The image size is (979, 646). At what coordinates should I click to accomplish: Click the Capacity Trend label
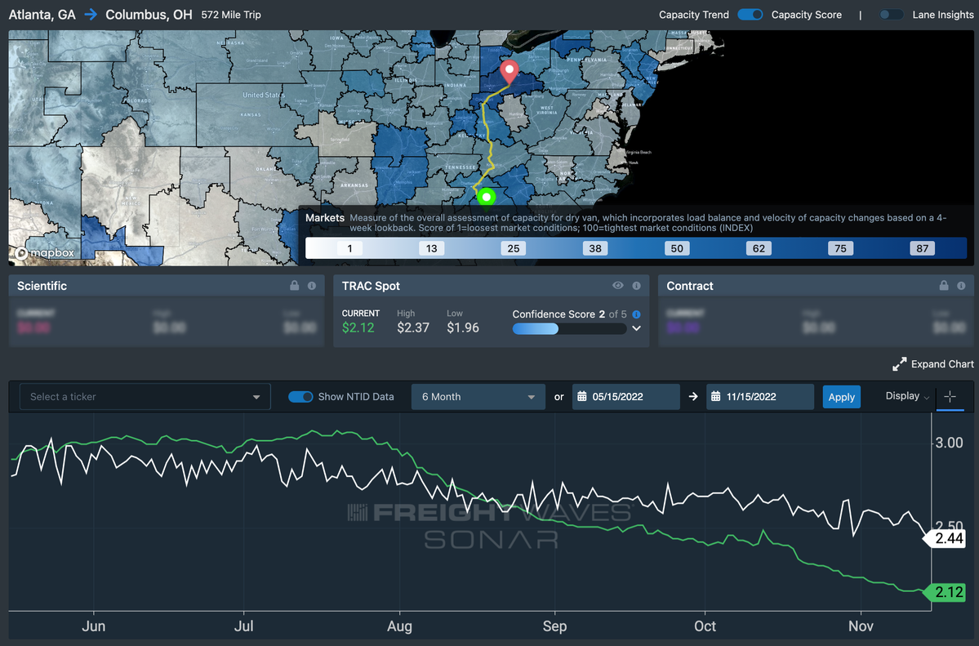[694, 15]
